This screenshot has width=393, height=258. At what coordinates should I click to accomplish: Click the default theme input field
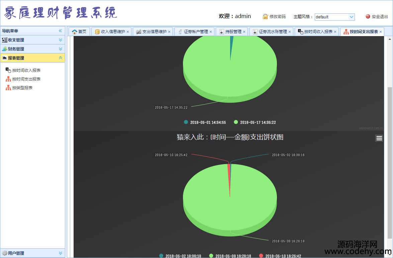click(x=332, y=17)
